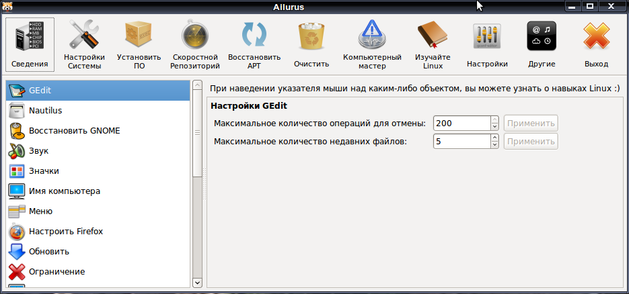Open Очистить recycle bin icon
Screen dimensions: 629x294
(311, 36)
